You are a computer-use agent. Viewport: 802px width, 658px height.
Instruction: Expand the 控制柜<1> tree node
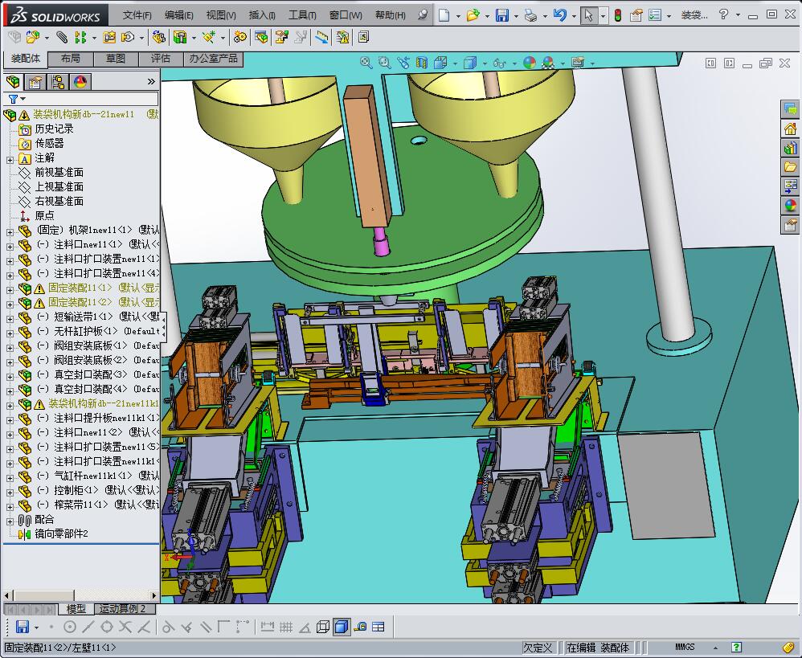click(10, 492)
